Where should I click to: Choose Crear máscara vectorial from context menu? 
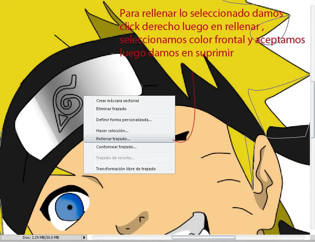[x=130, y=101]
